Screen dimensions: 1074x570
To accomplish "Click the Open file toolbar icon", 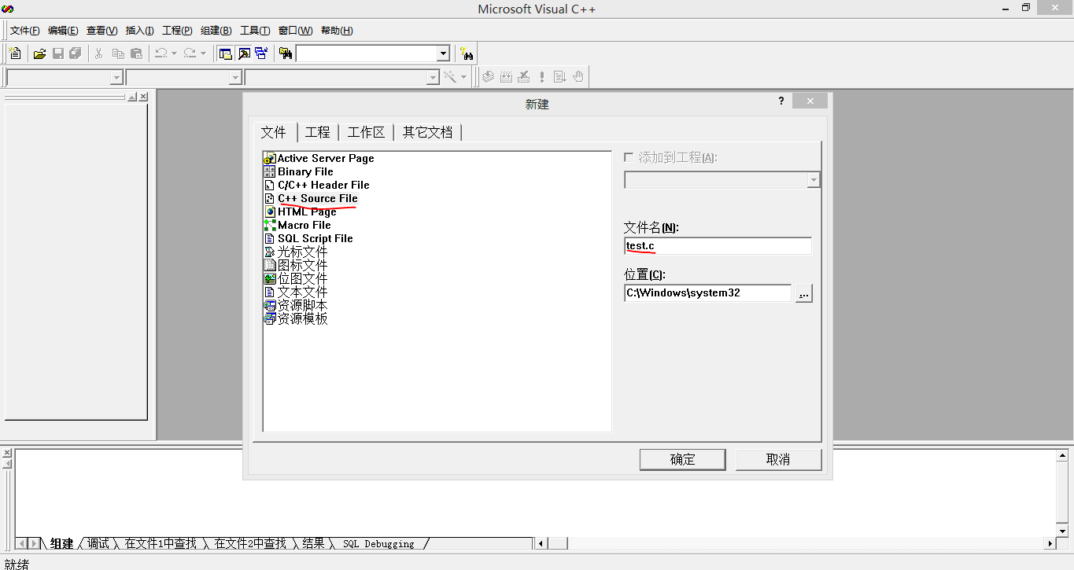I will coord(39,53).
